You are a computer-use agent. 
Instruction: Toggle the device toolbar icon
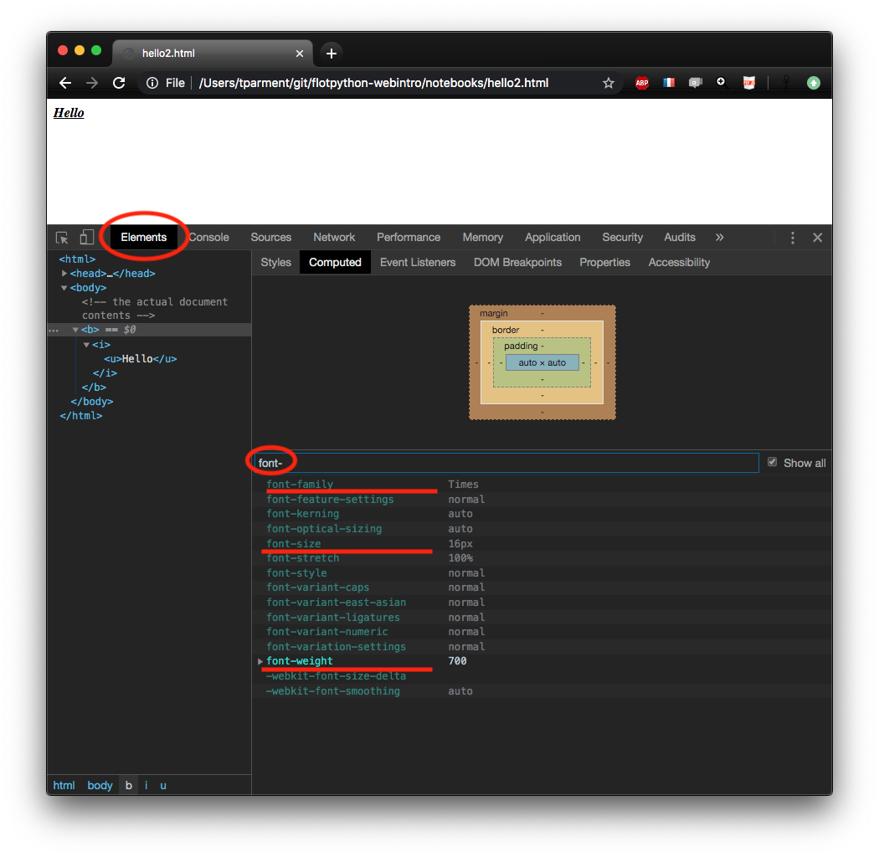coord(86,237)
